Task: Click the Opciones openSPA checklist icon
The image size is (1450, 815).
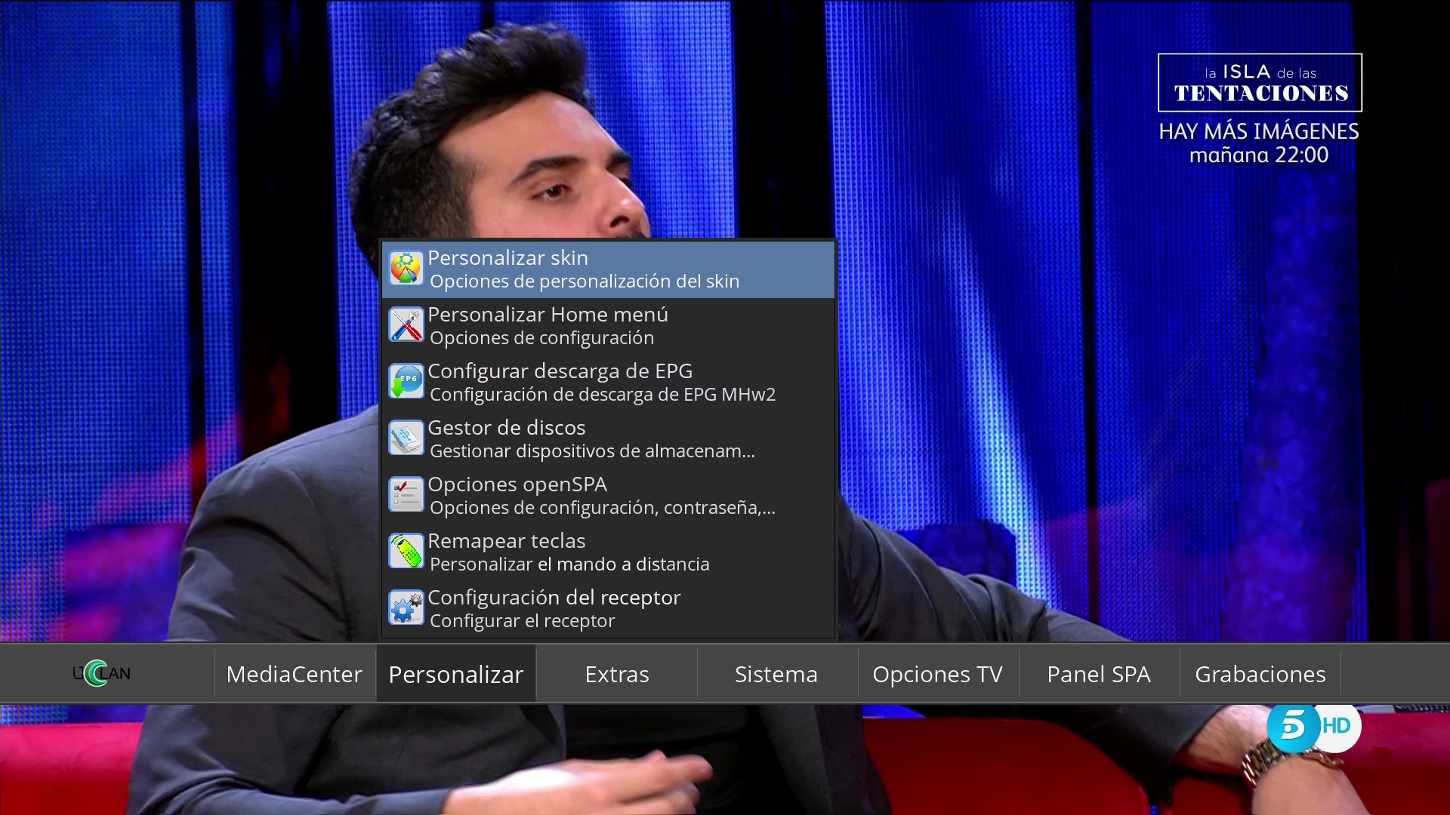Action: (406, 495)
